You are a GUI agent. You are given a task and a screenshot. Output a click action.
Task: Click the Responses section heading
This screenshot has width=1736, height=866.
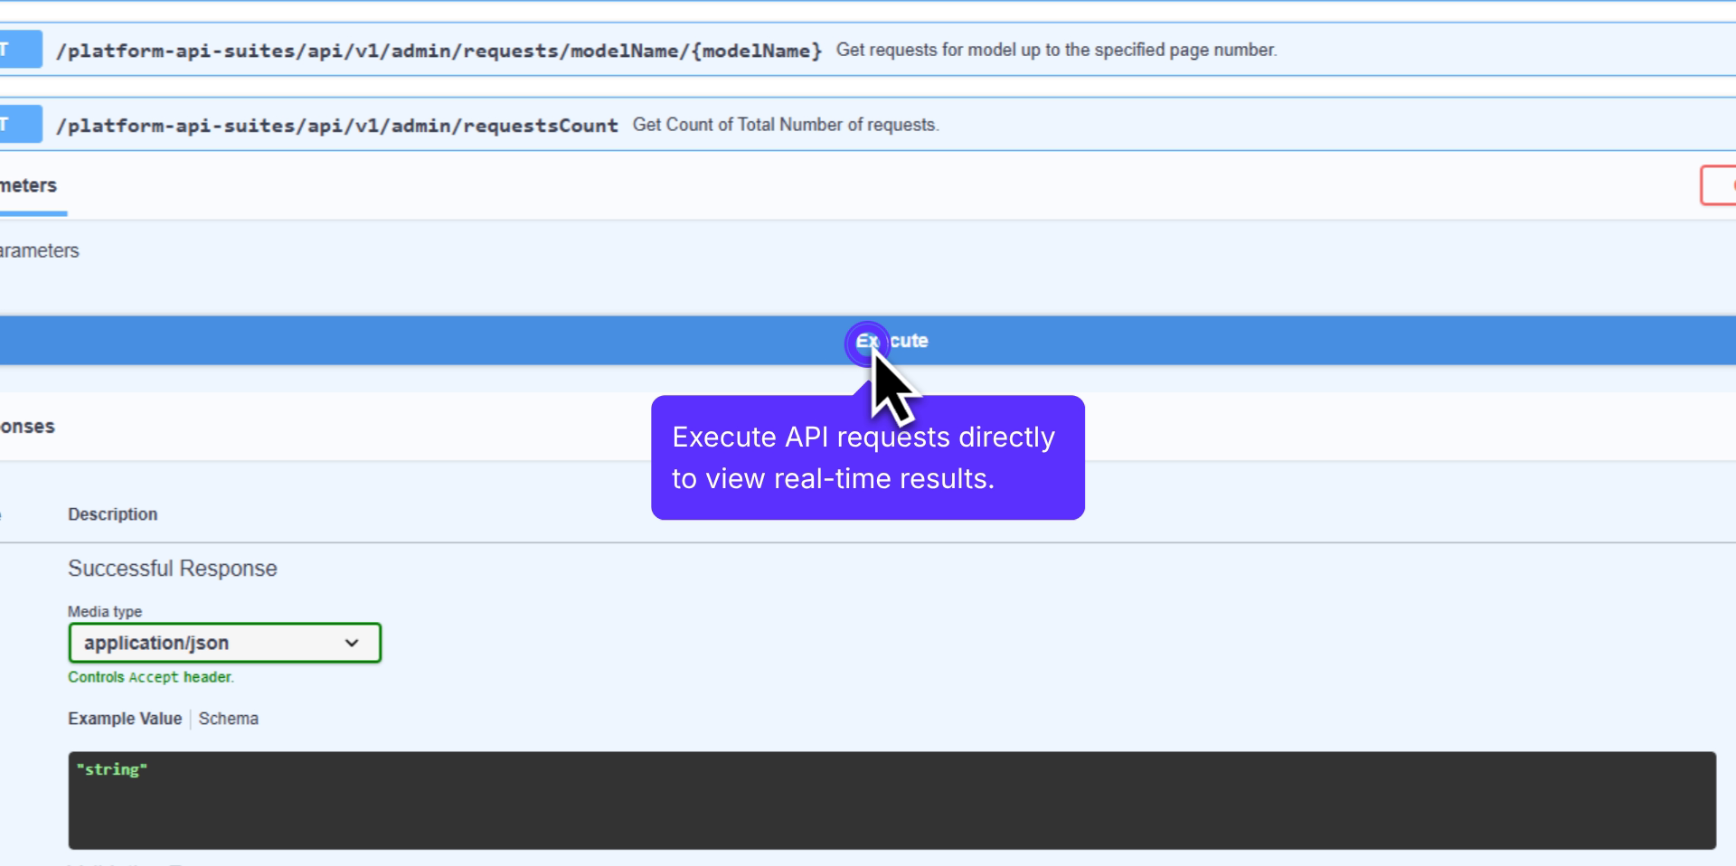tap(27, 426)
